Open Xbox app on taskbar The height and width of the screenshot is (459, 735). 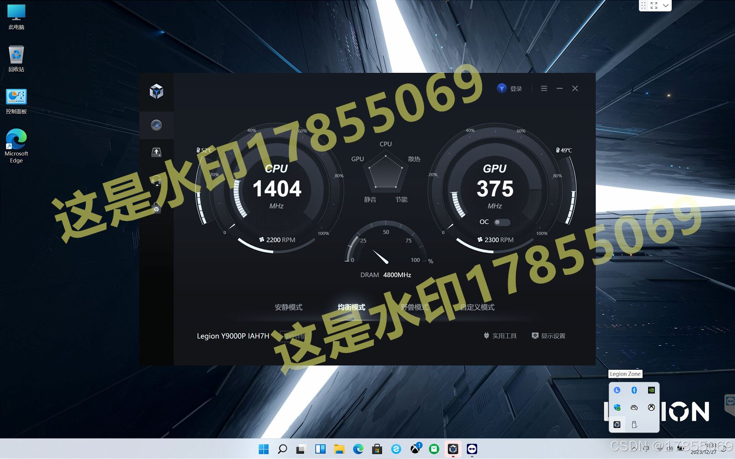415,449
